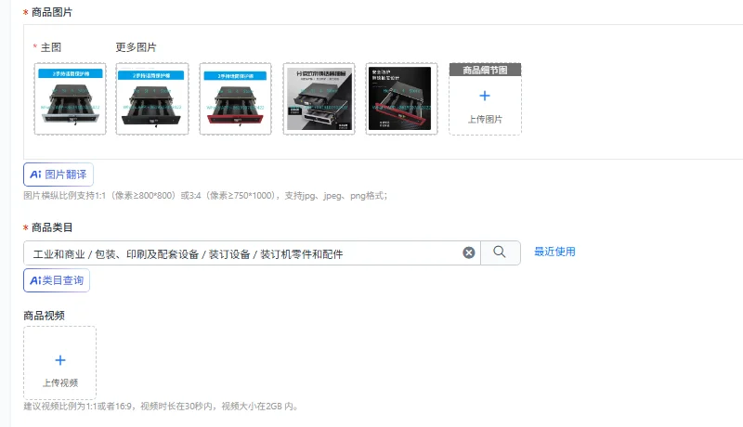The height and width of the screenshot is (427, 743).
Task: Open the fifth thumbnail with dark background
Action: 402,99
